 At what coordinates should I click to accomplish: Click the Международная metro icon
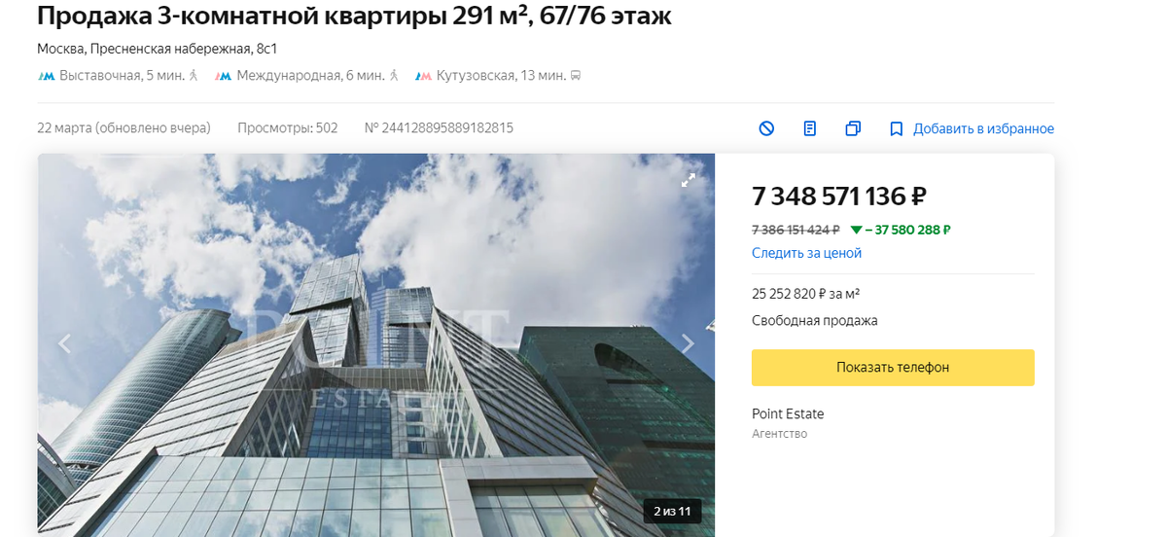tap(224, 75)
